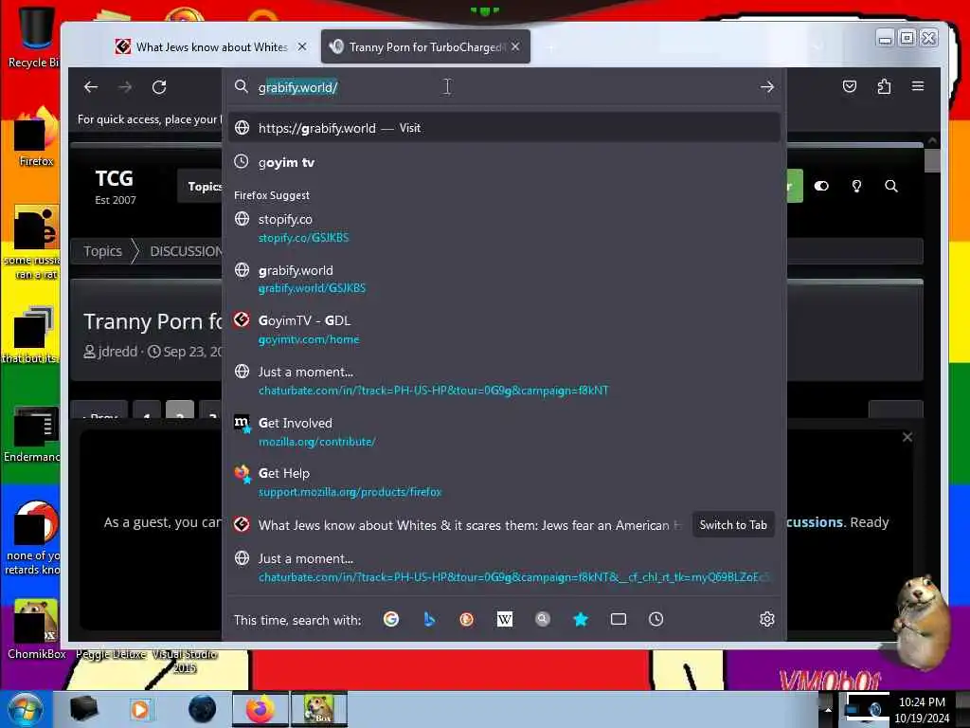The image size is (970, 728).
Task: Click the lightbulb icon in the forum header
Action: 856,186
